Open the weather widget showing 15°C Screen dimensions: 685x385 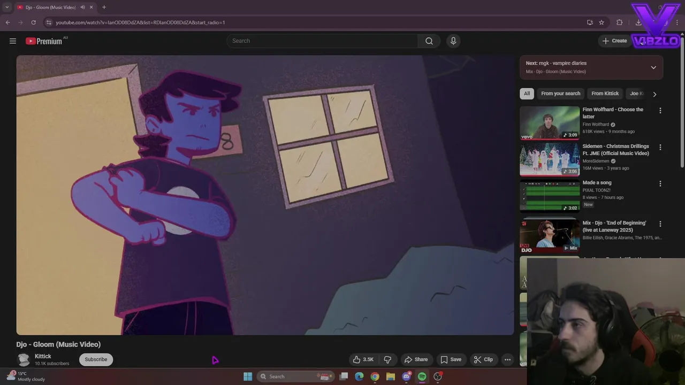[x=26, y=376]
